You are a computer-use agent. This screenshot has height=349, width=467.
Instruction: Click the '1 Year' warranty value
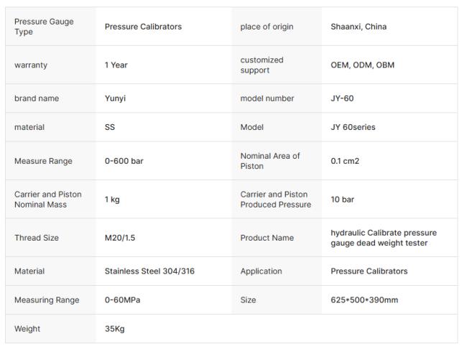pos(116,65)
